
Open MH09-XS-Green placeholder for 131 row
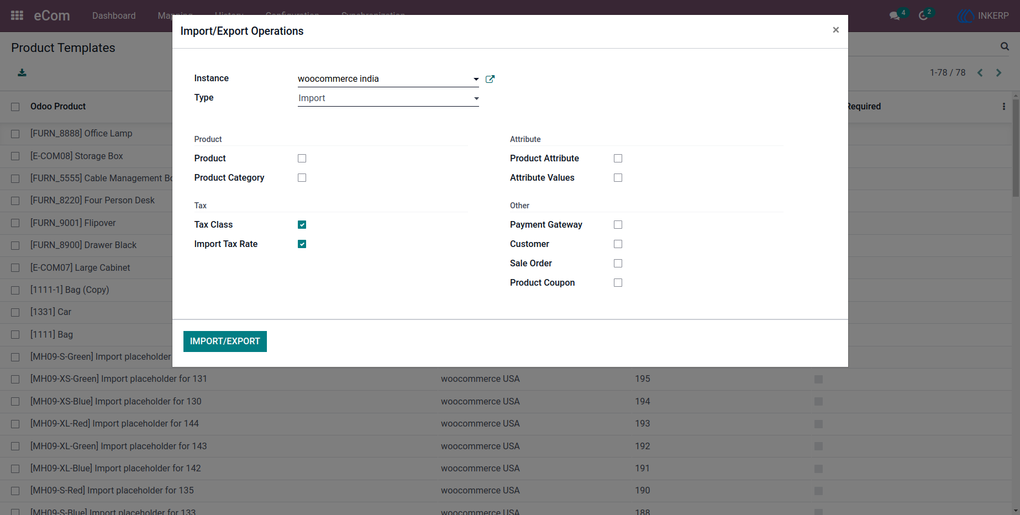119,379
